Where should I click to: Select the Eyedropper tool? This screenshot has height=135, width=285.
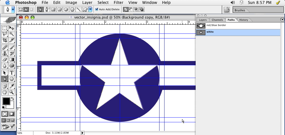[12, 86]
